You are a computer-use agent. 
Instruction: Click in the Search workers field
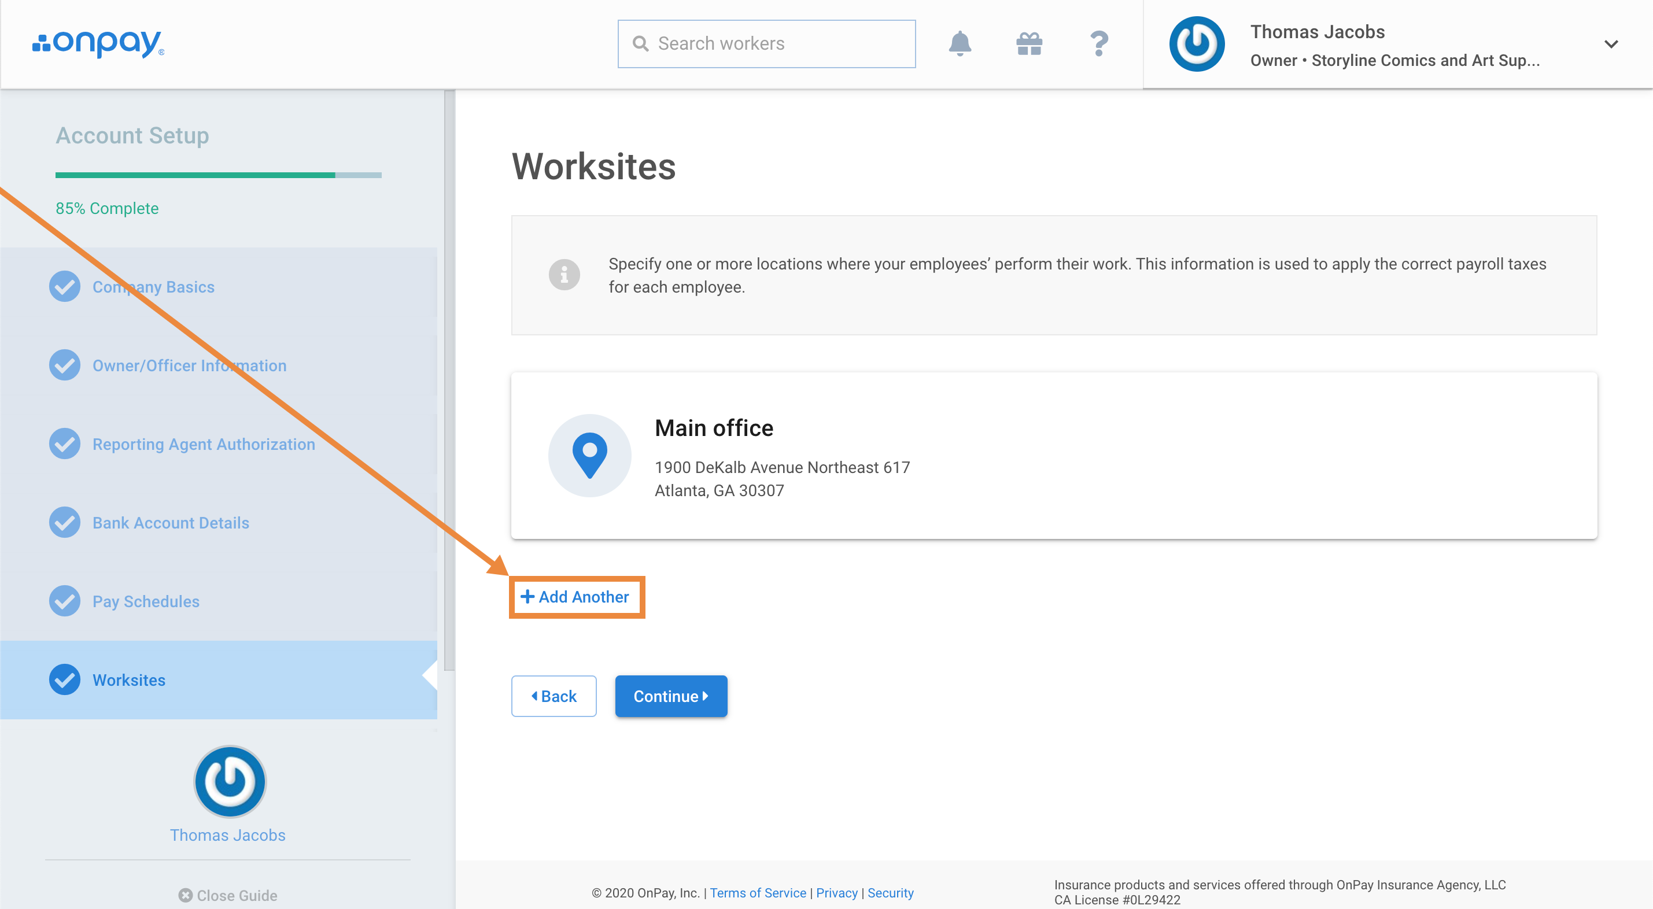coord(766,43)
